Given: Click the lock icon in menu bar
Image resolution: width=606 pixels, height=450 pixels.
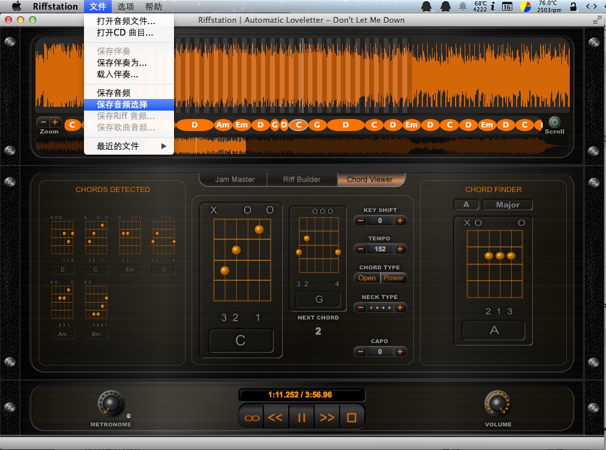Looking at the screenshot, I should coord(573,6).
